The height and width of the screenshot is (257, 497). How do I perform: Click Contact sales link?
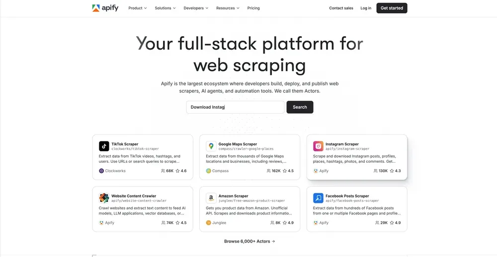[341, 8]
